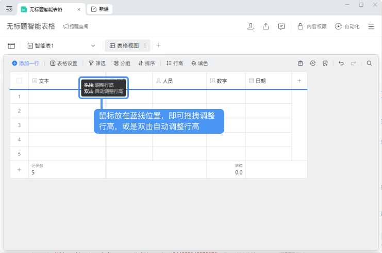Switch to the 无标题智能表格 tab
382x253 pixels.
(x=46, y=9)
